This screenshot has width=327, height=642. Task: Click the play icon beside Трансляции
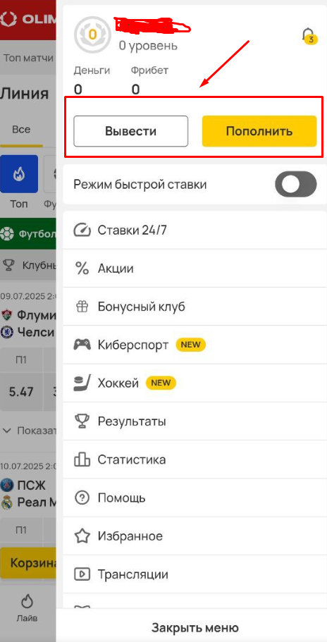click(x=82, y=574)
